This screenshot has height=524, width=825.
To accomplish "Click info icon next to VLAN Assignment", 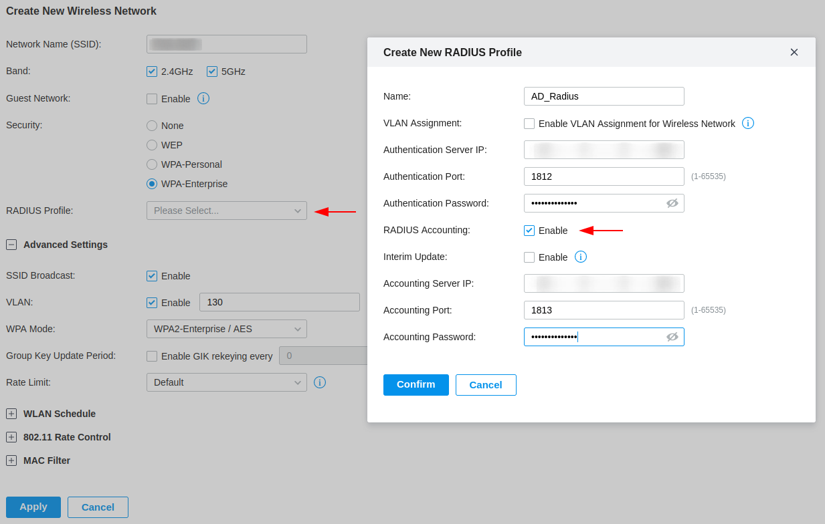I will (x=748, y=123).
